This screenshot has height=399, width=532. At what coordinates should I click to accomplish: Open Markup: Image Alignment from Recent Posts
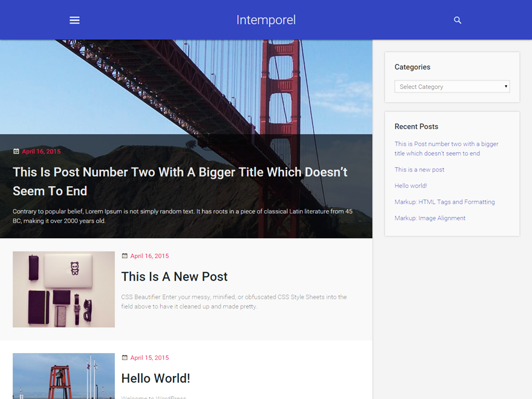pyautogui.click(x=430, y=218)
